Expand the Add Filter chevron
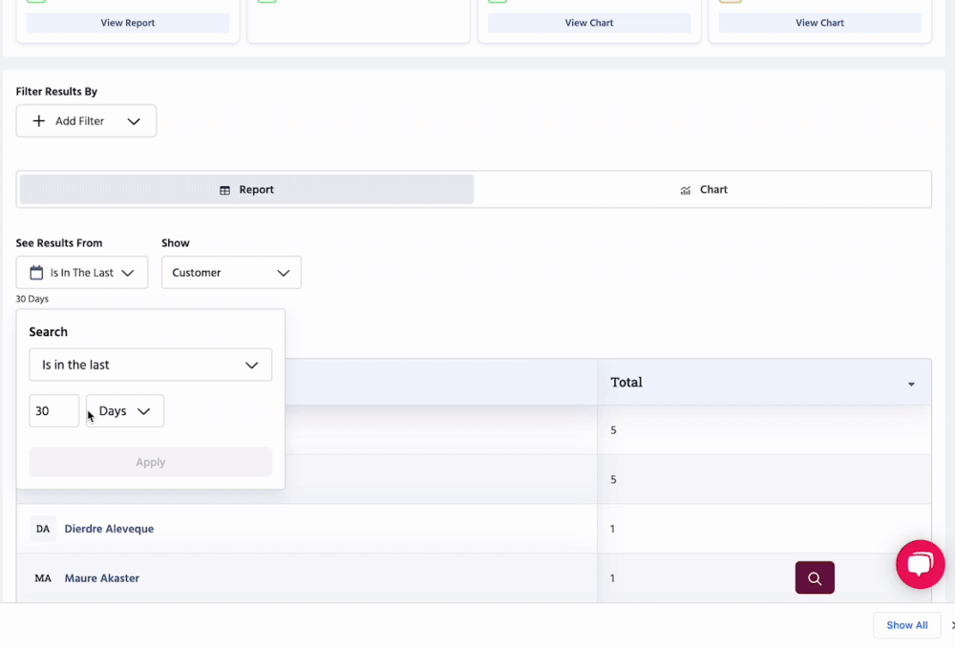Screen dimensions: 955x649 click(x=134, y=121)
